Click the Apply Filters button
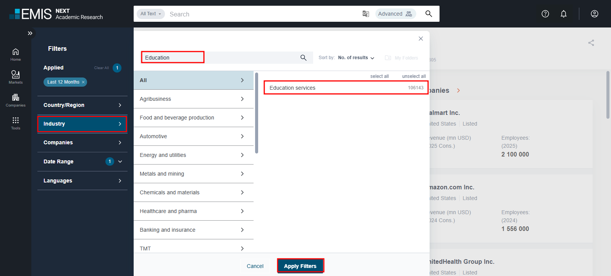Screen dimensions: 611x276 coord(300,266)
